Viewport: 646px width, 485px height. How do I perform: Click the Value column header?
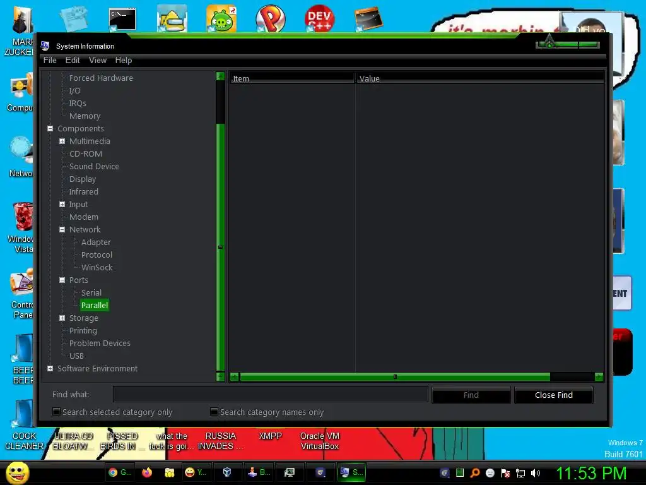tap(480, 78)
